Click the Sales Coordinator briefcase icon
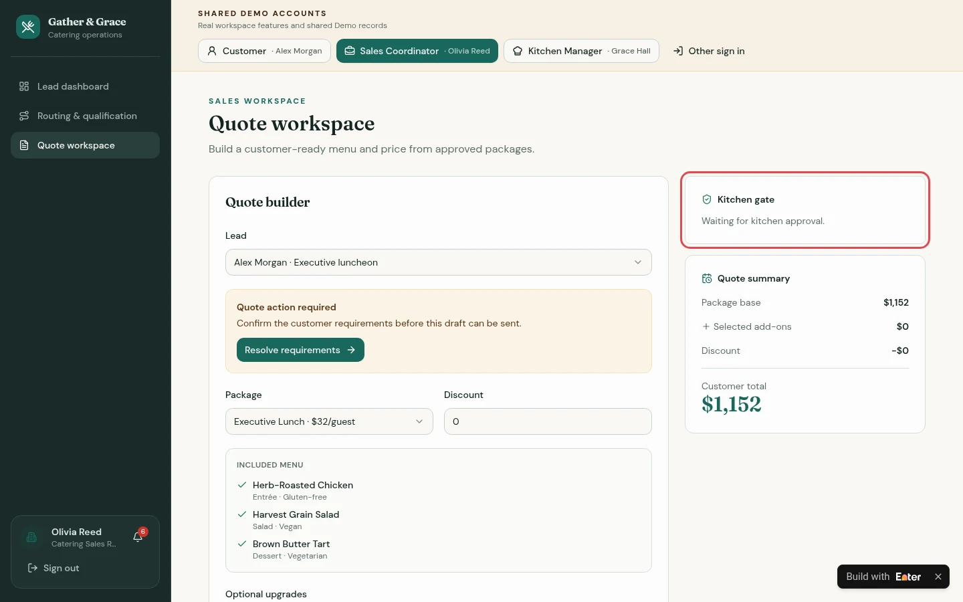 tap(350, 51)
